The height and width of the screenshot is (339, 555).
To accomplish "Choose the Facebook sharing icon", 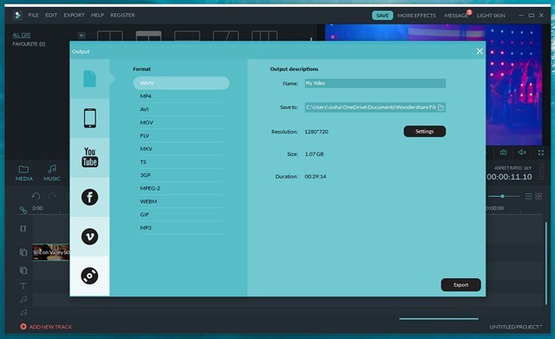I will 89,197.
